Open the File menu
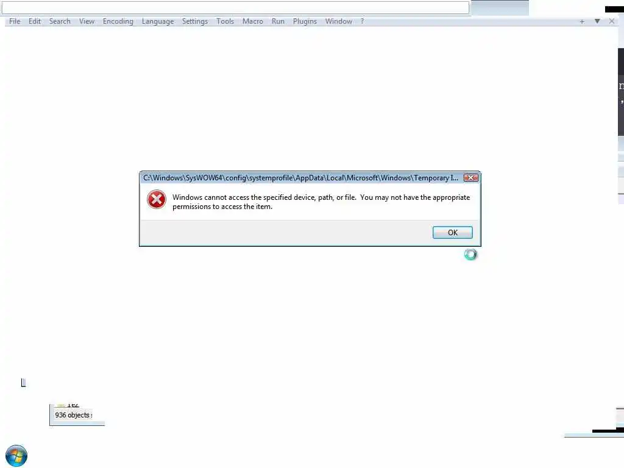Image resolution: width=624 pixels, height=468 pixels. [x=15, y=21]
